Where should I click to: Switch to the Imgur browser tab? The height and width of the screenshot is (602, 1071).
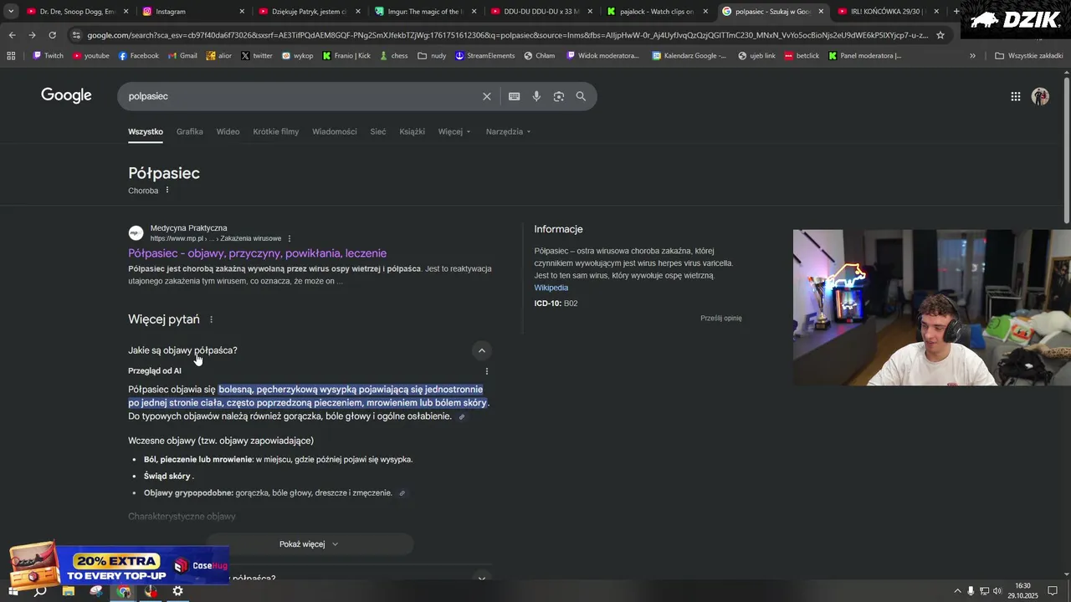(425, 12)
